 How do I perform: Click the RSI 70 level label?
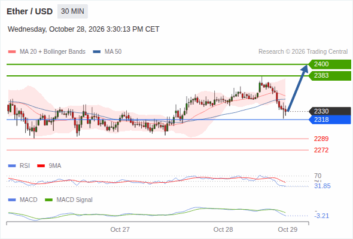tap(318, 176)
